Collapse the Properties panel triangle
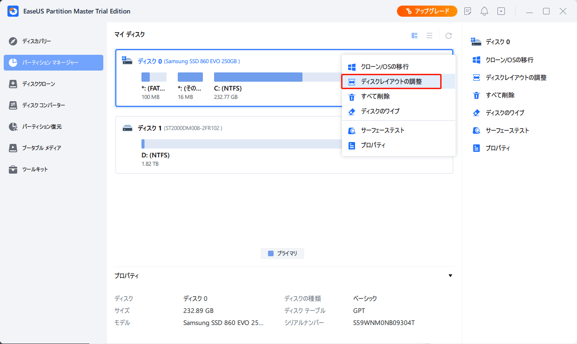The height and width of the screenshot is (344, 577). tap(450, 276)
